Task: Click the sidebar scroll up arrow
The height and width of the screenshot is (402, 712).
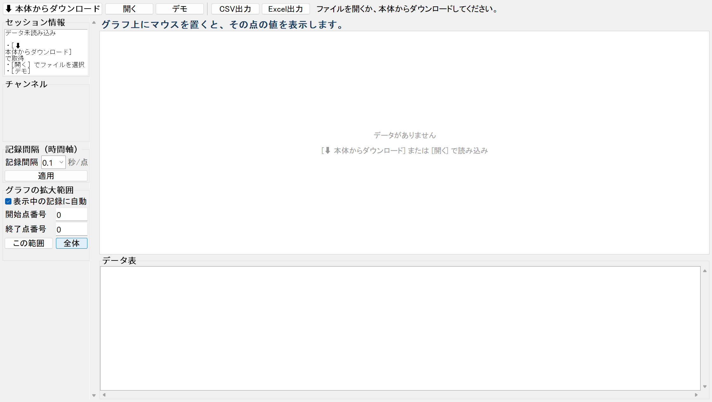Action: coord(94,23)
